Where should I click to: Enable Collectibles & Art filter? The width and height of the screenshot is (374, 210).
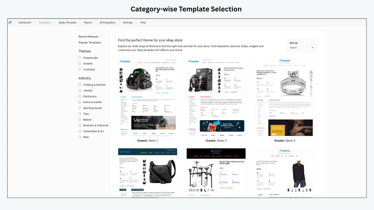click(80, 131)
